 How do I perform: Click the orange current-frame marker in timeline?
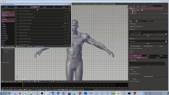[23, 85]
